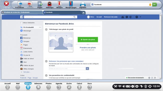The height and width of the screenshot is (91, 163).
Task: Open Vidéo en direct in sidebar
Action: pyautogui.click(x=27, y=59)
